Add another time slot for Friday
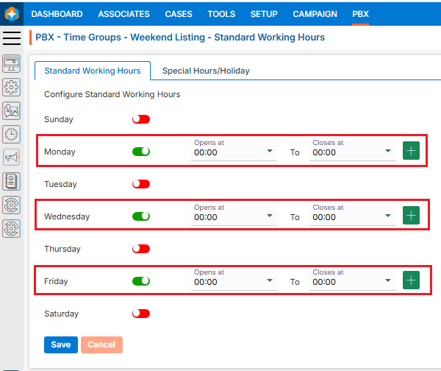441x371 pixels. click(411, 280)
